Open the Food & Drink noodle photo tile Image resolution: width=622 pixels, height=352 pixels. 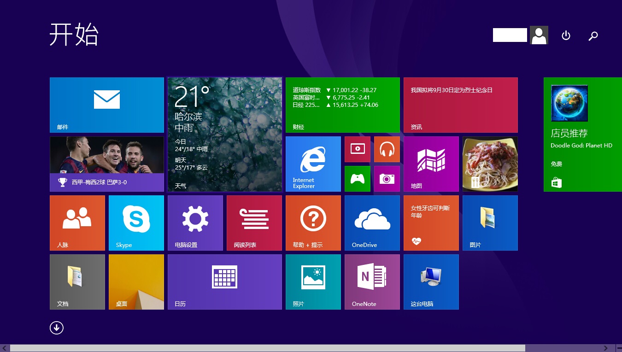[x=490, y=164]
